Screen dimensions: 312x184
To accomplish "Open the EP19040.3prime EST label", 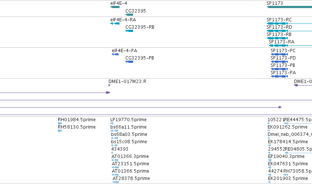I will (286, 156).
